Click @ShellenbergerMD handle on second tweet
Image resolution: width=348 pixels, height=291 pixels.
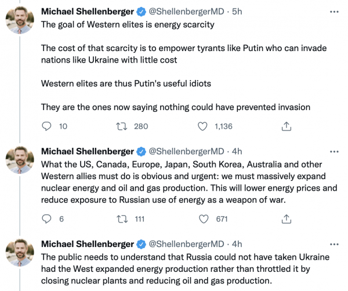186,151
